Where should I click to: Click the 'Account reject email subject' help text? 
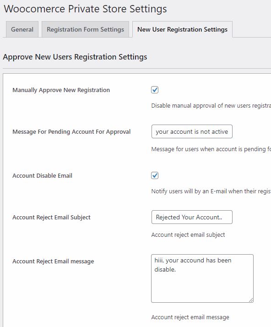[188, 235]
